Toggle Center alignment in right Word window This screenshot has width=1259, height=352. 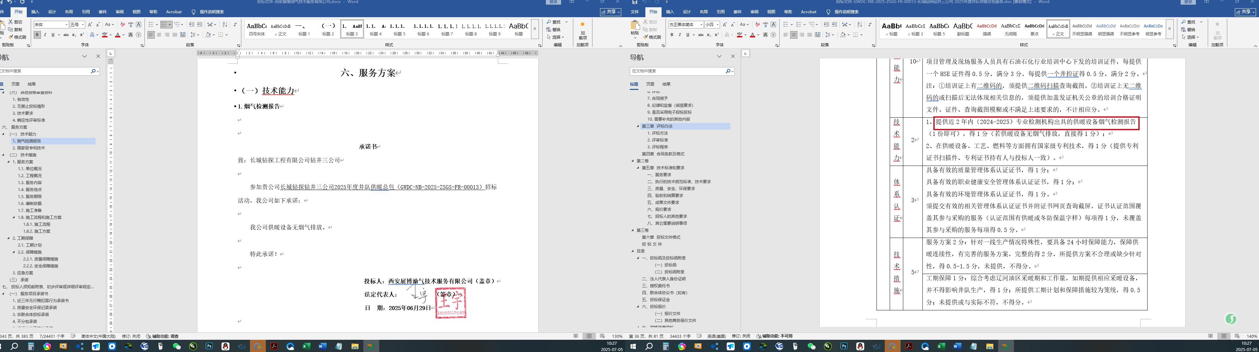(794, 35)
